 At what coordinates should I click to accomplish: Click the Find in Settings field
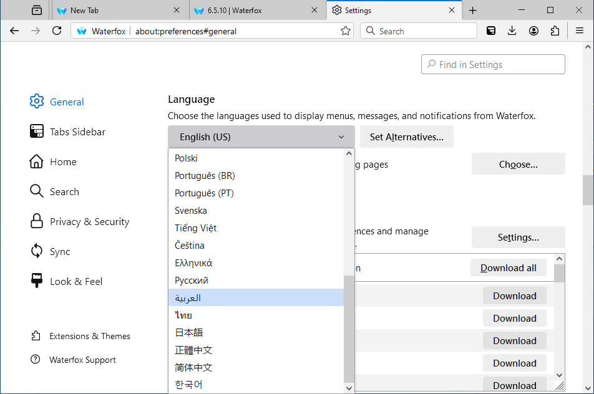(493, 64)
